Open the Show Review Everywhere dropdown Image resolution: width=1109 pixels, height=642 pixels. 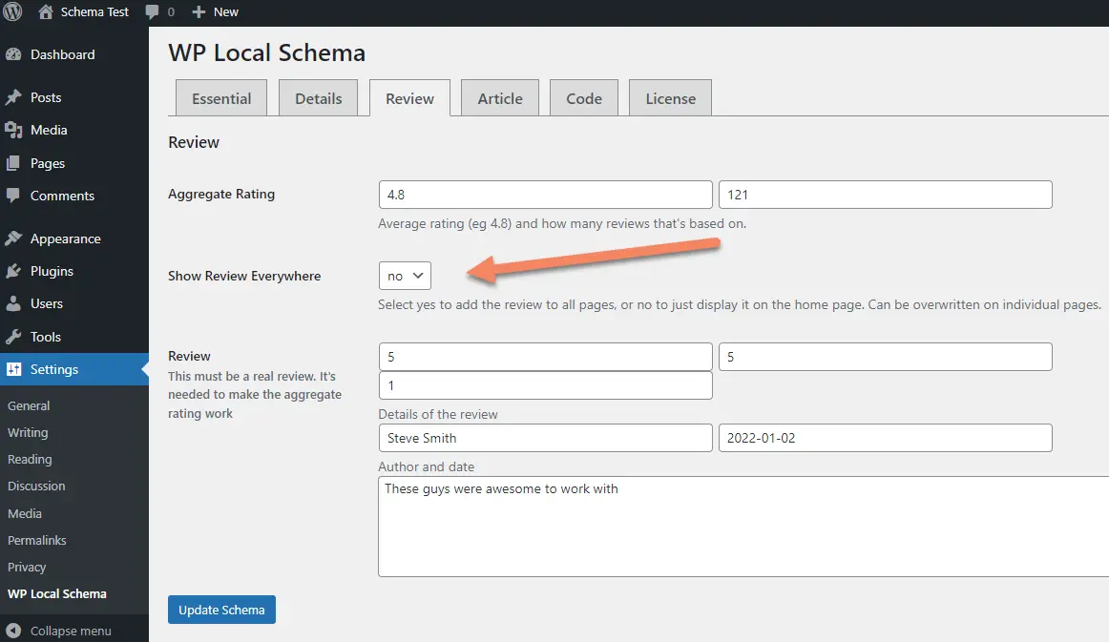[404, 275]
